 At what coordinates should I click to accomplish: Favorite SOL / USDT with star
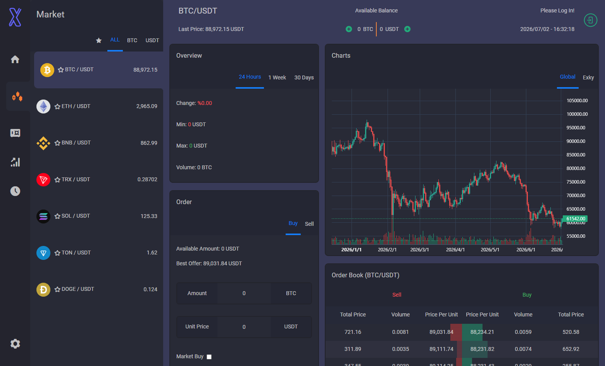[x=57, y=216]
